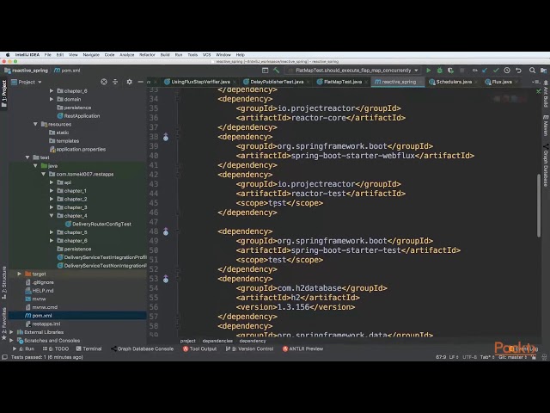This screenshot has width=550, height=413.
Task: Open the Graph Database side tool window
Action: tap(546, 165)
